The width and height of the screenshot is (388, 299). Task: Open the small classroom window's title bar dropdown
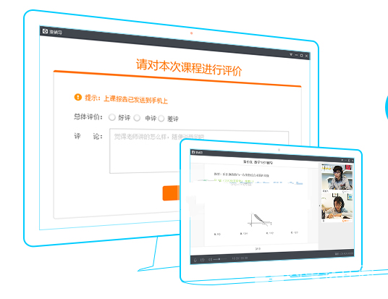click(x=342, y=161)
